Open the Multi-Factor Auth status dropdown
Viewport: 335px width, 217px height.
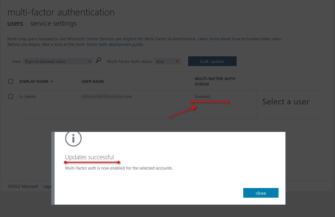[x=167, y=61]
